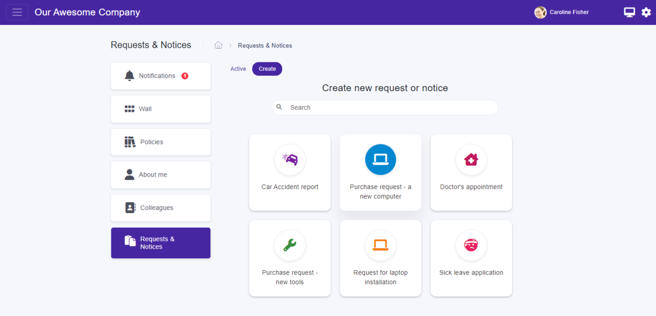Click the Notifications bell icon
This screenshot has height=316, width=656.
(x=130, y=76)
